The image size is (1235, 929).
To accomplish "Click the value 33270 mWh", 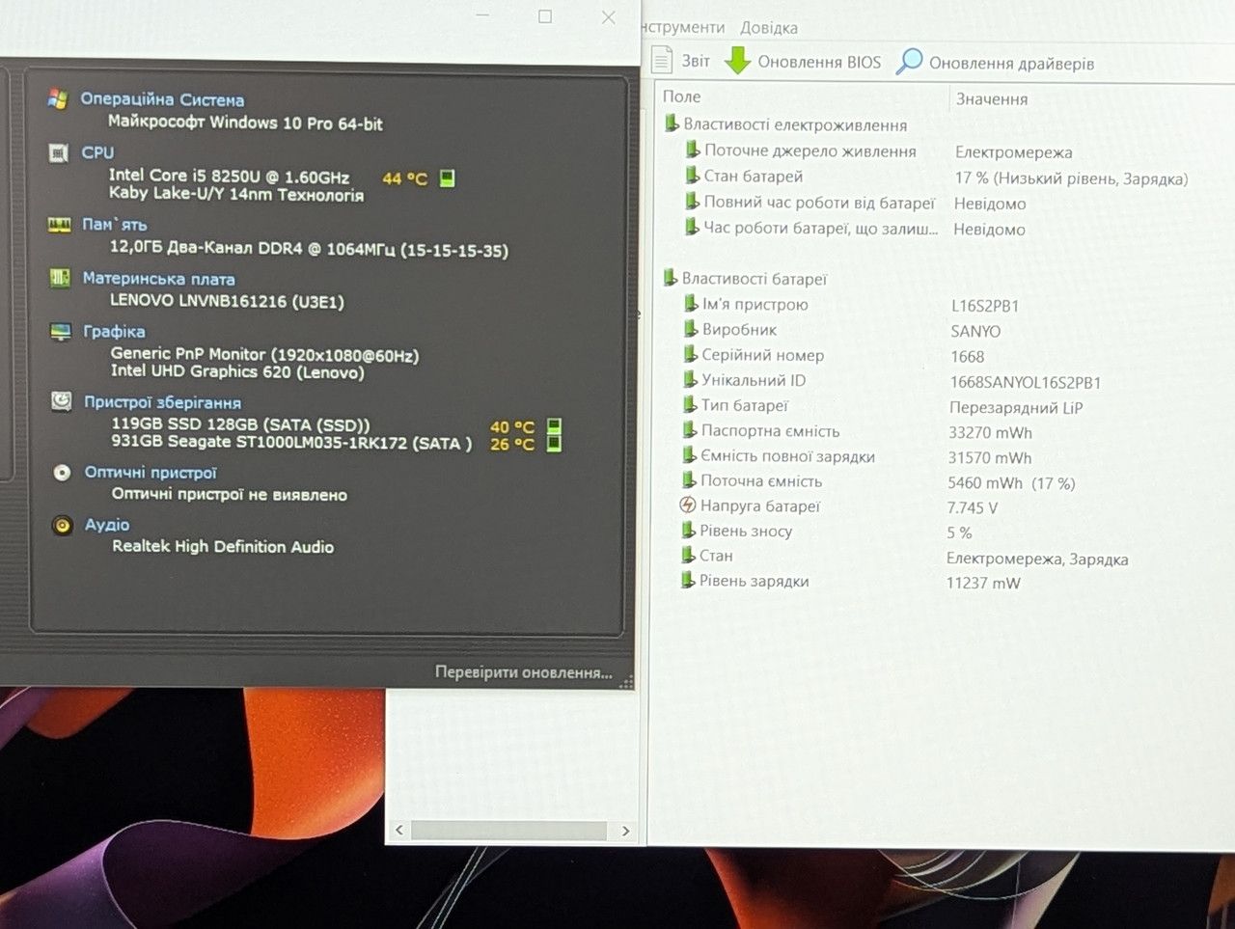I will (x=990, y=433).
